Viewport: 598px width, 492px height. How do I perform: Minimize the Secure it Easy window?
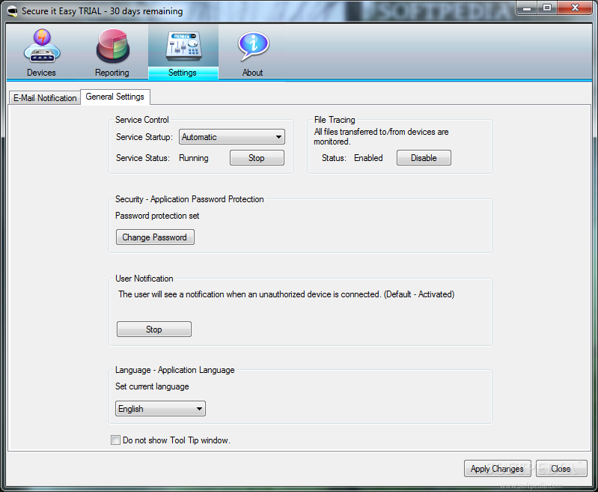[527, 7]
